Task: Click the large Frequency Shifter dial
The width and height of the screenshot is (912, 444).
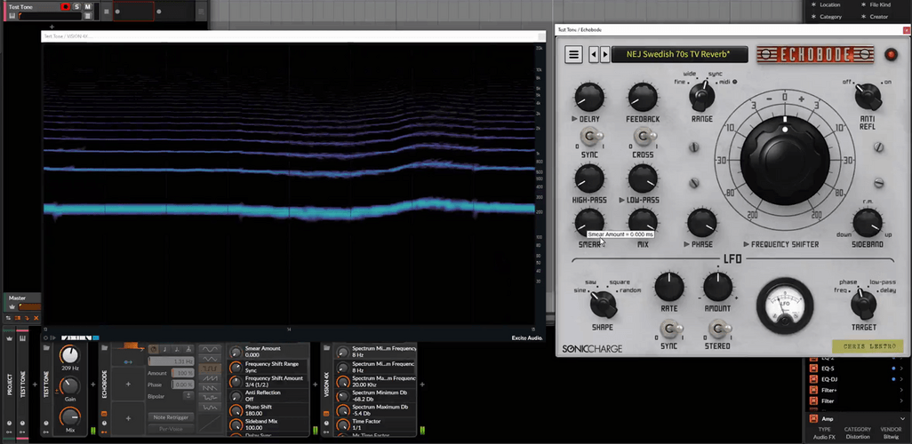Action: pos(785,161)
